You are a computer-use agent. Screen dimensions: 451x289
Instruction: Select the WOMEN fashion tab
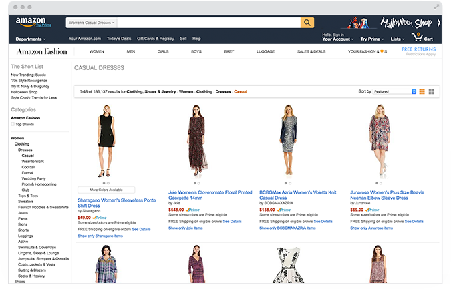[97, 51]
